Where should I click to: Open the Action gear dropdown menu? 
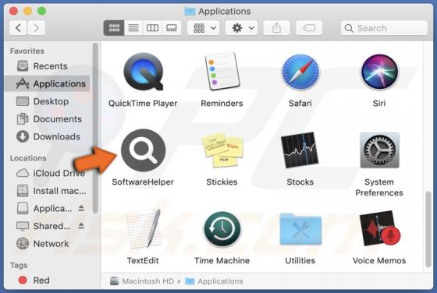pyautogui.click(x=242, y=28)
